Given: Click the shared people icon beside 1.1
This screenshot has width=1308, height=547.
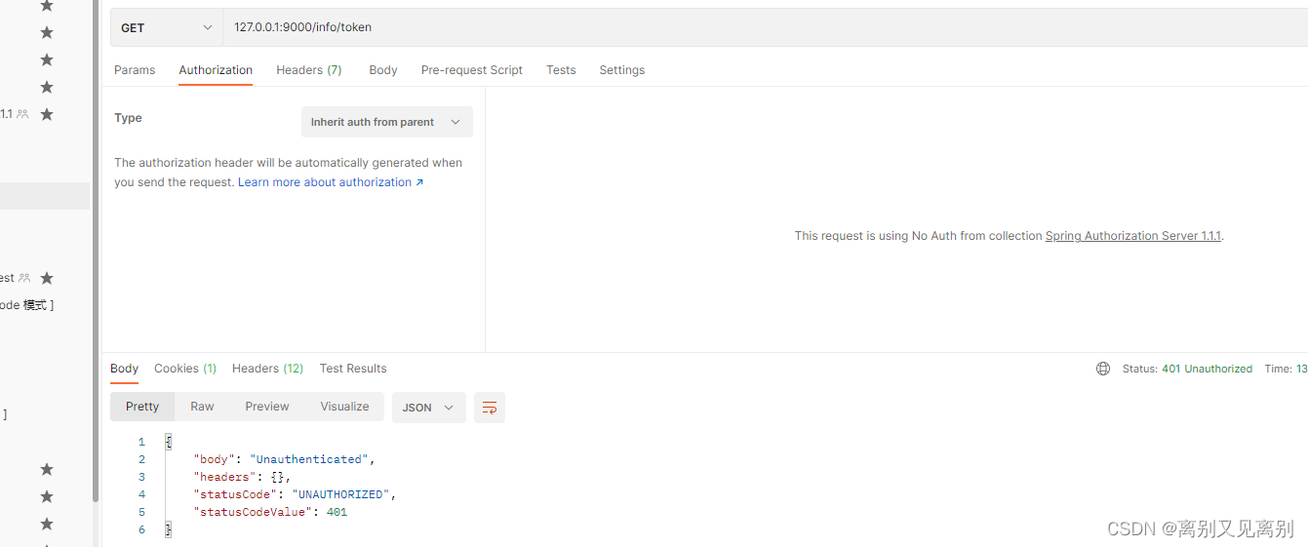Looking at the screenshot, I should (x=22, y=114).
